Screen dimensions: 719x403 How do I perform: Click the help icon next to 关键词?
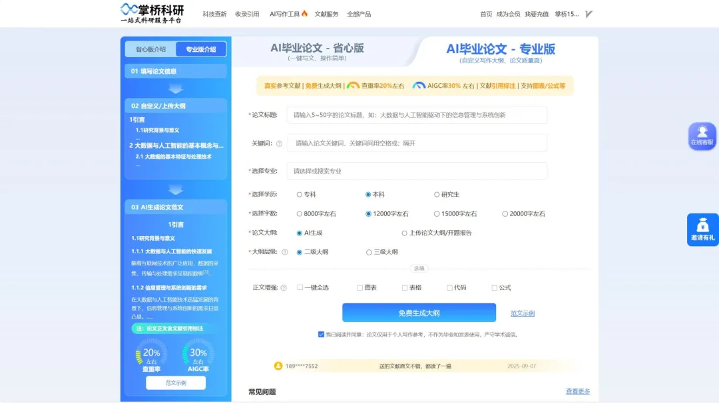pos(279,144)
